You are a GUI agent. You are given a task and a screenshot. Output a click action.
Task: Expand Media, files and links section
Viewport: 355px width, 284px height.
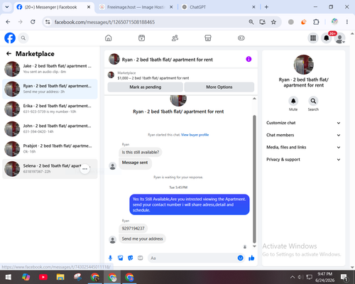304,147
